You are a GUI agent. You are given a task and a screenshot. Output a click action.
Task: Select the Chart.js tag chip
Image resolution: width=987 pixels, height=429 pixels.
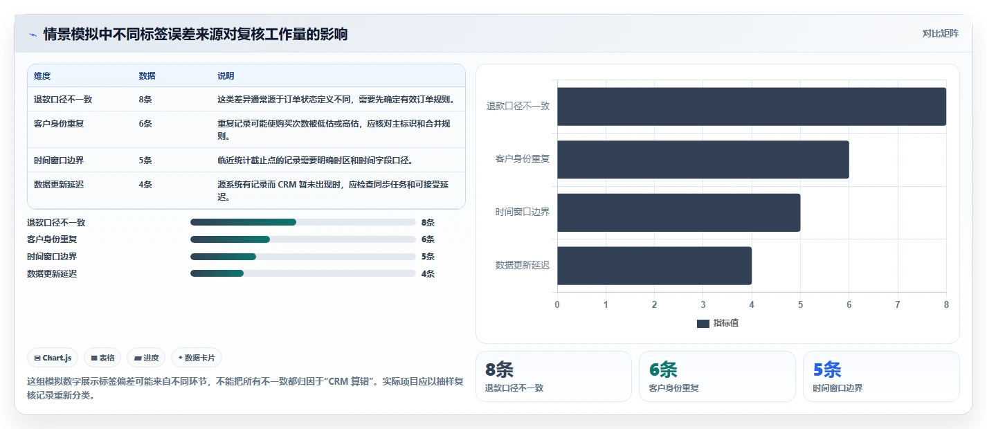pos(53,358)
